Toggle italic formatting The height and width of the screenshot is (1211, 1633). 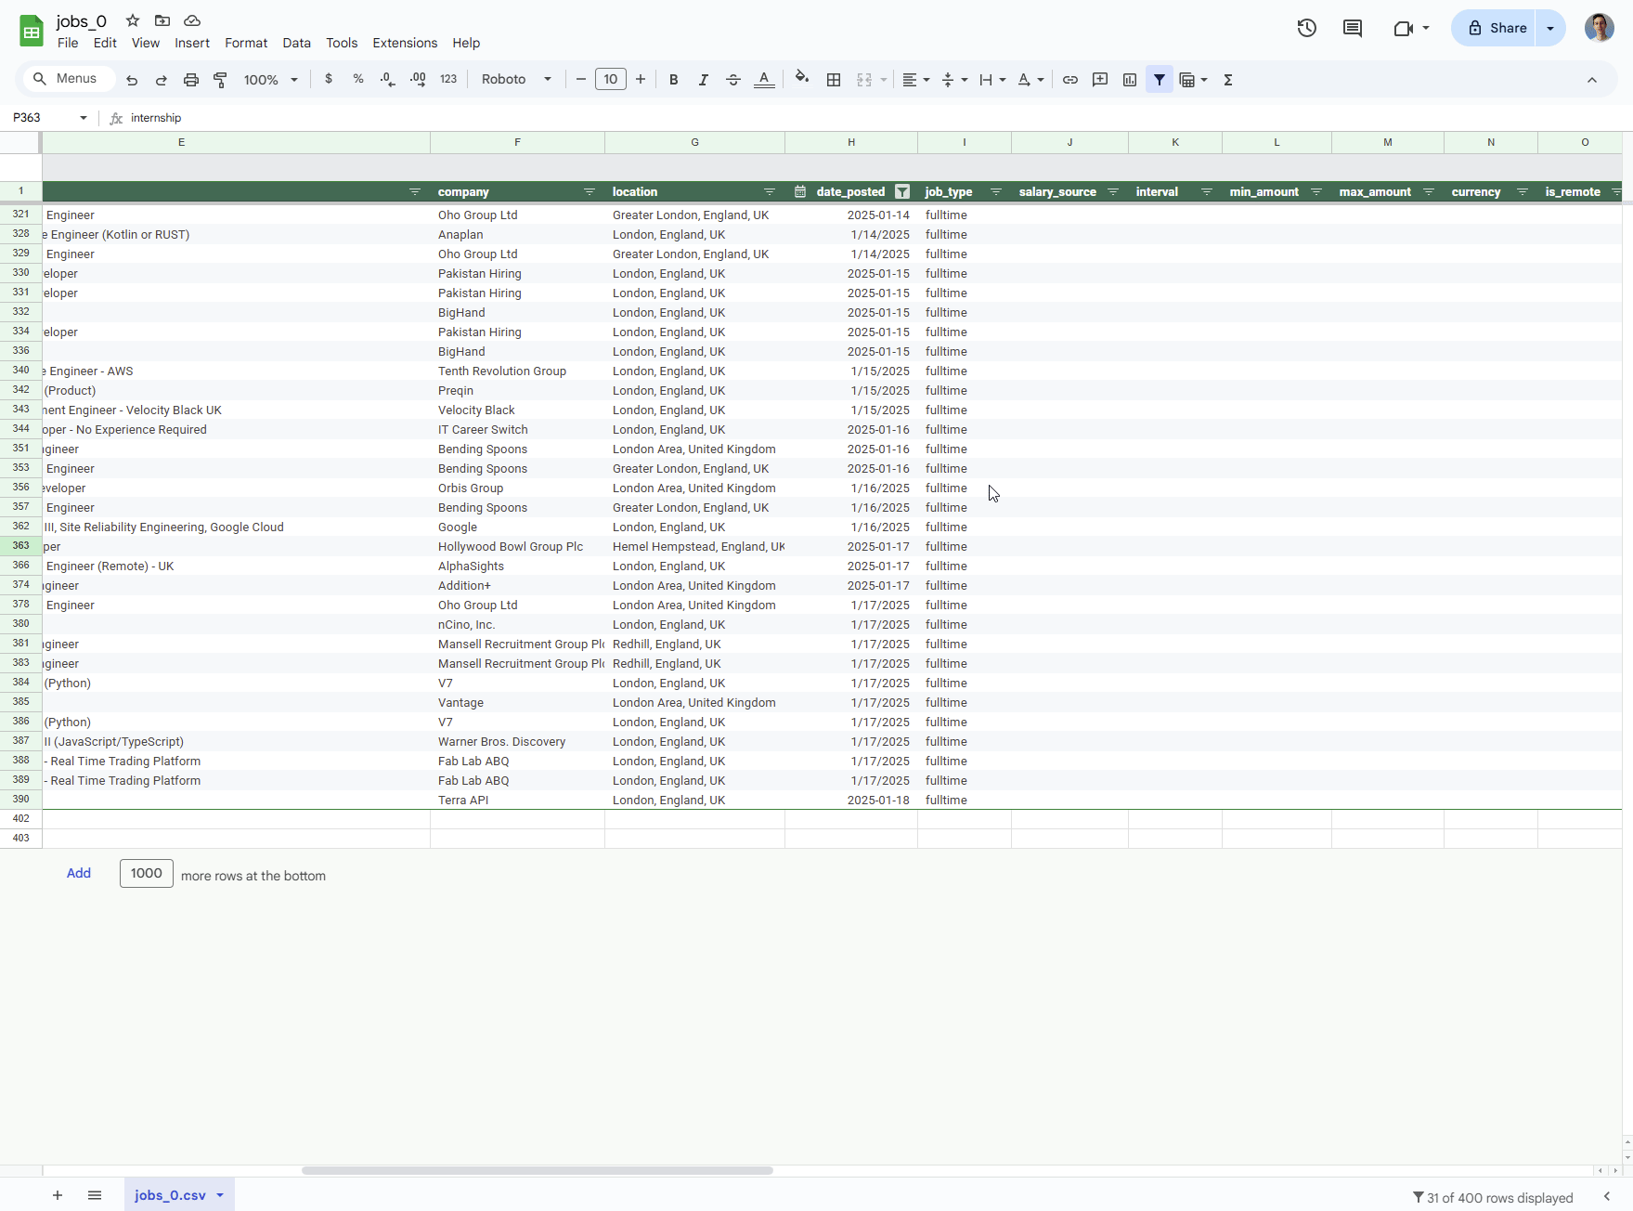tap(703, 80)
